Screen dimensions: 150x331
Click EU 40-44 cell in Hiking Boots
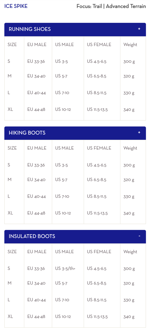[x=36, y=196]
